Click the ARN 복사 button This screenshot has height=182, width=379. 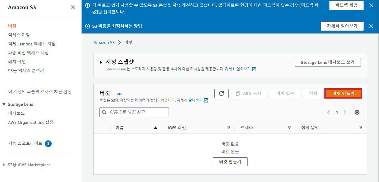coord(249,94)
